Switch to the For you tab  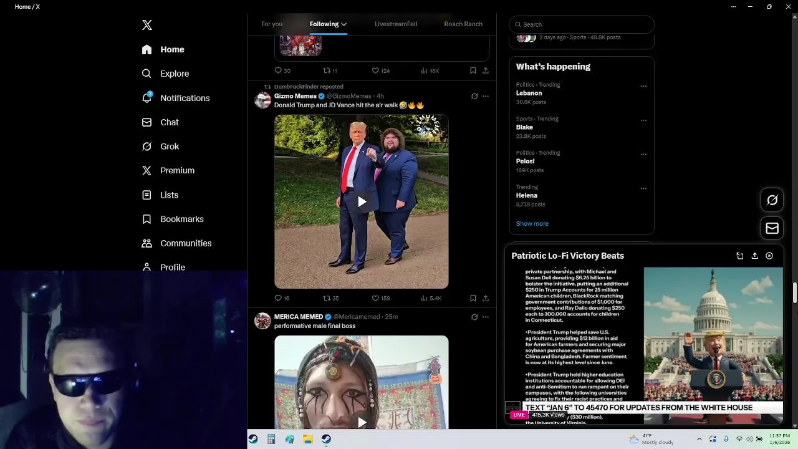point(272,24)
